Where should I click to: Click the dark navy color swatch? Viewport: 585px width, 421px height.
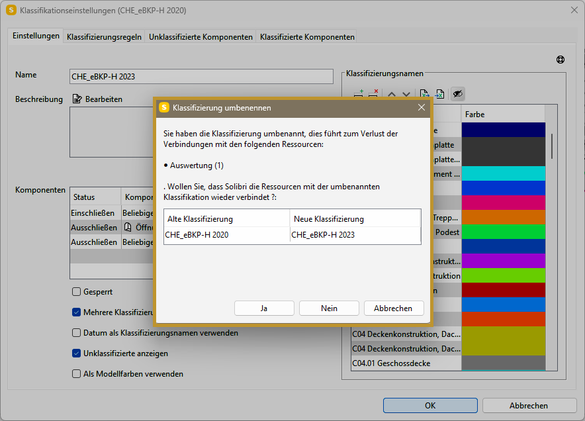(504, 130)
